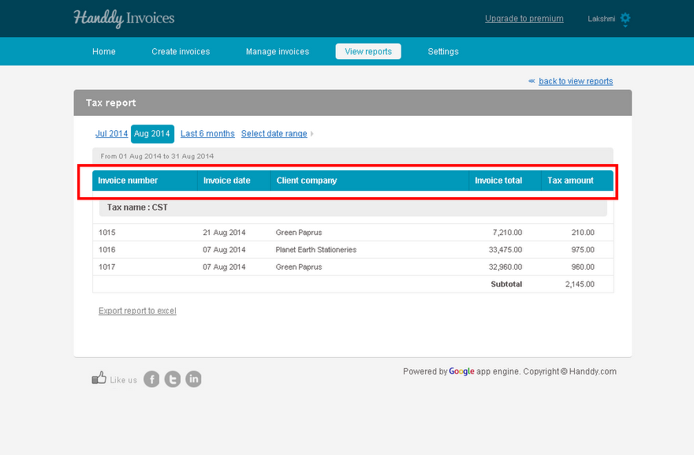Open the Create invoices menu

pos(181,51)
